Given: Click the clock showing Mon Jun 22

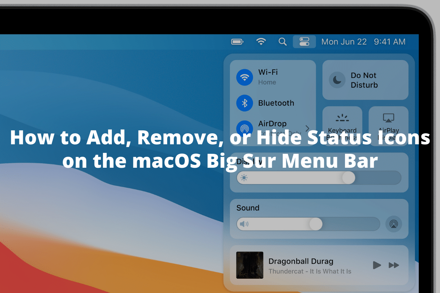Looking at the screenshot, I should tap(344, 41).
